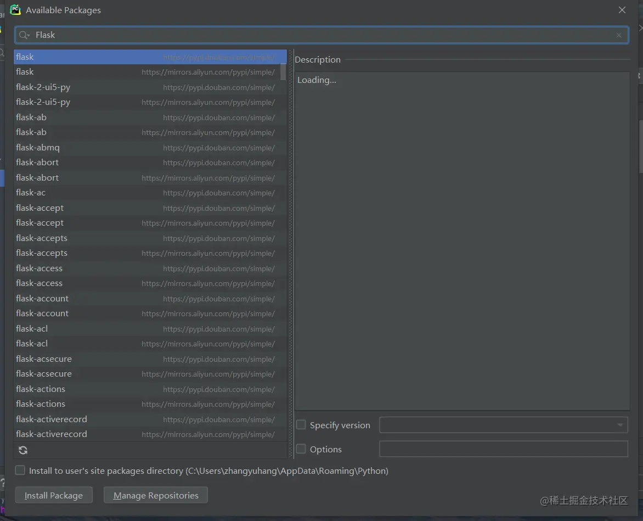Select flask from pypi.douban.com

point(150,57)
